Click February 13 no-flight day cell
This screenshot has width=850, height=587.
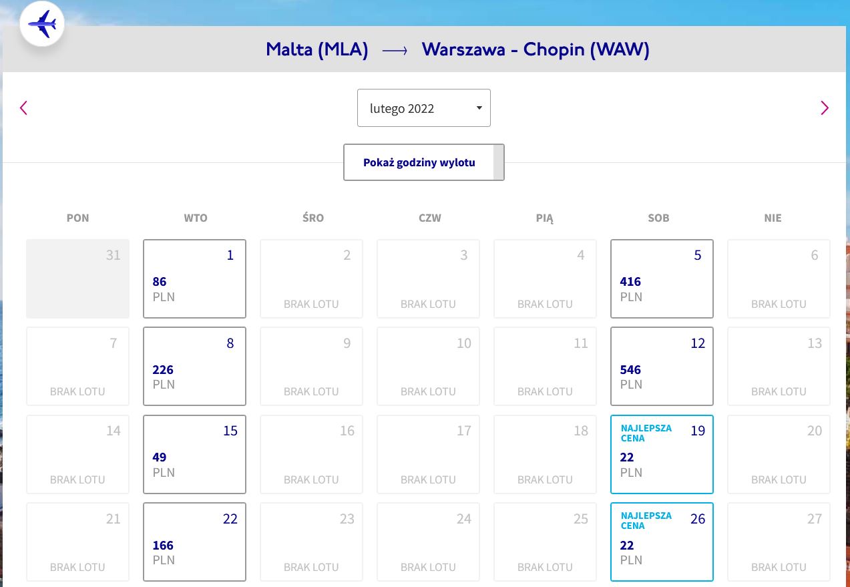click(779, 366)
